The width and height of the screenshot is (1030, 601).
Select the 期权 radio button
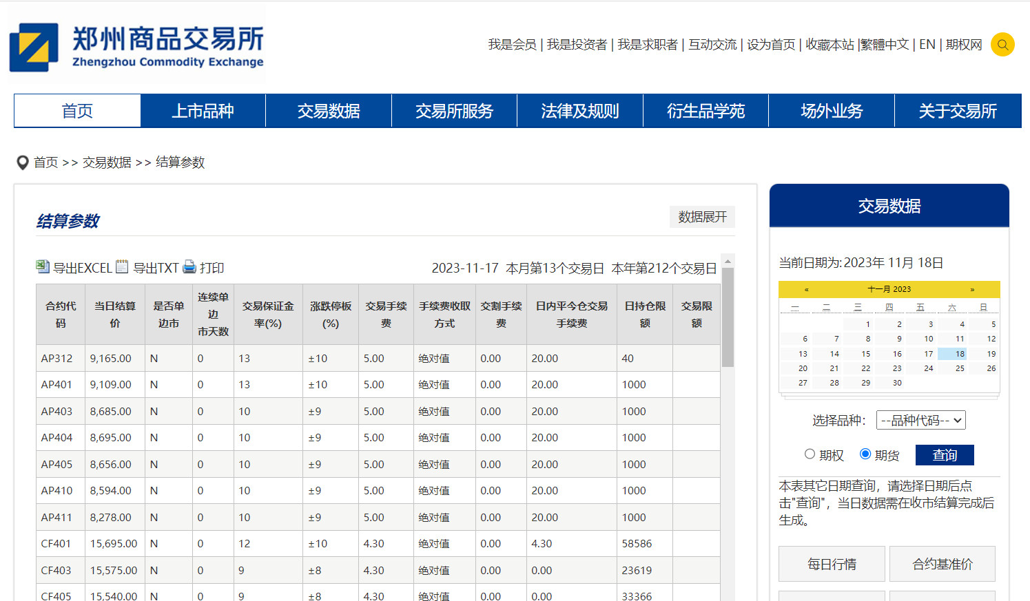(810, 454)
